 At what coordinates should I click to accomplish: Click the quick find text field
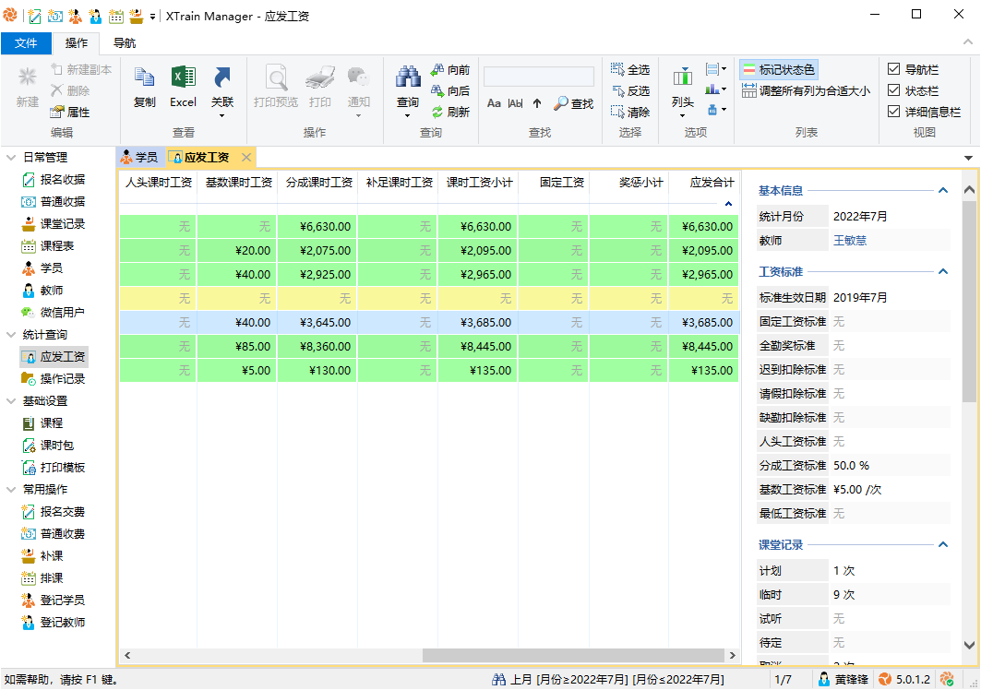click(539, 77)
